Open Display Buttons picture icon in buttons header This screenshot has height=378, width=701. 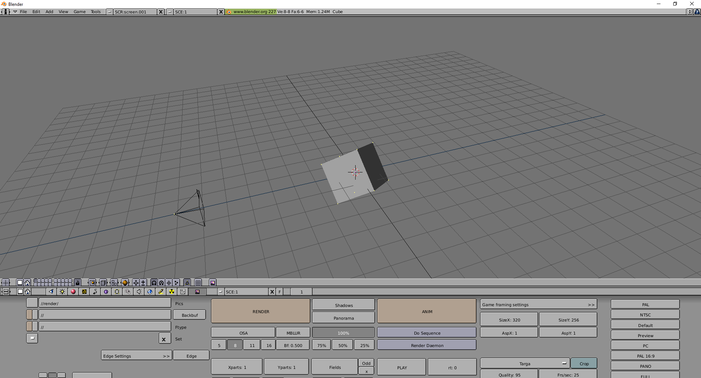[x=197, y=292]
